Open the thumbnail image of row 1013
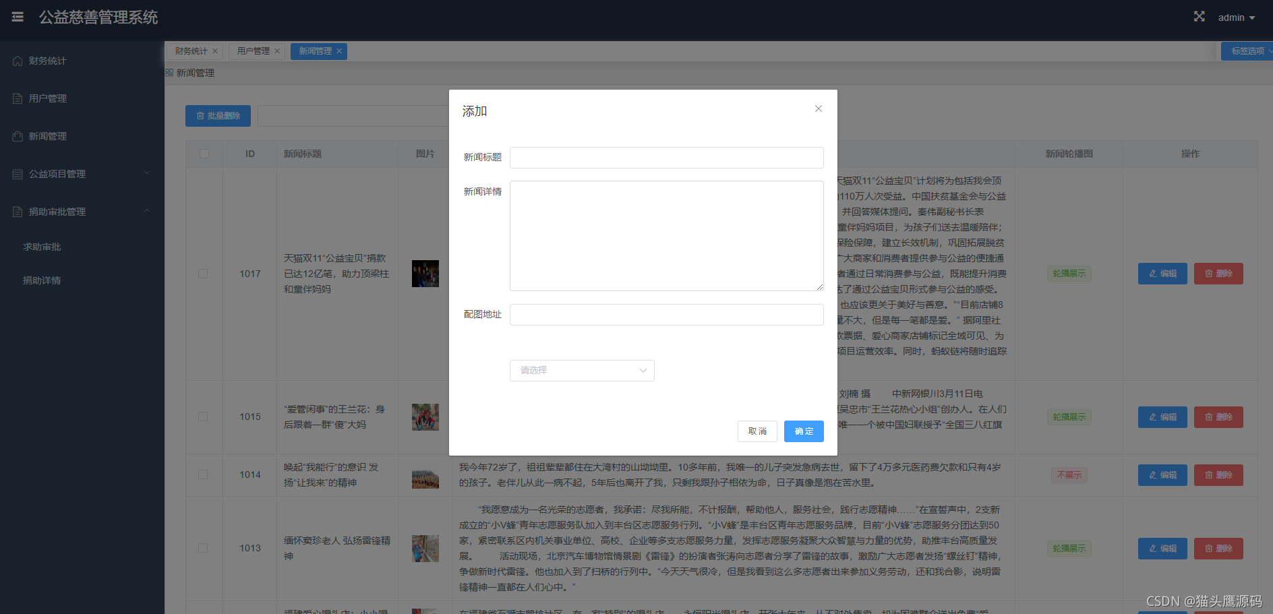Viewport: 1273px width, 614px height. click(425, 549)
